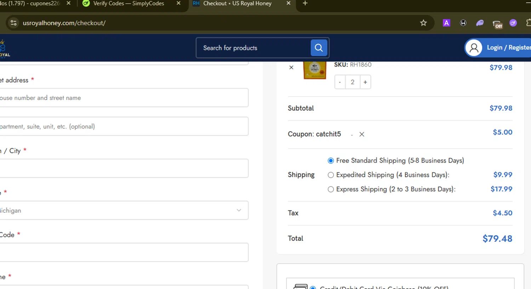The height and width of the screenshot is (289, 531).
Task: Open the extension with Off badge
Action: 497,24
